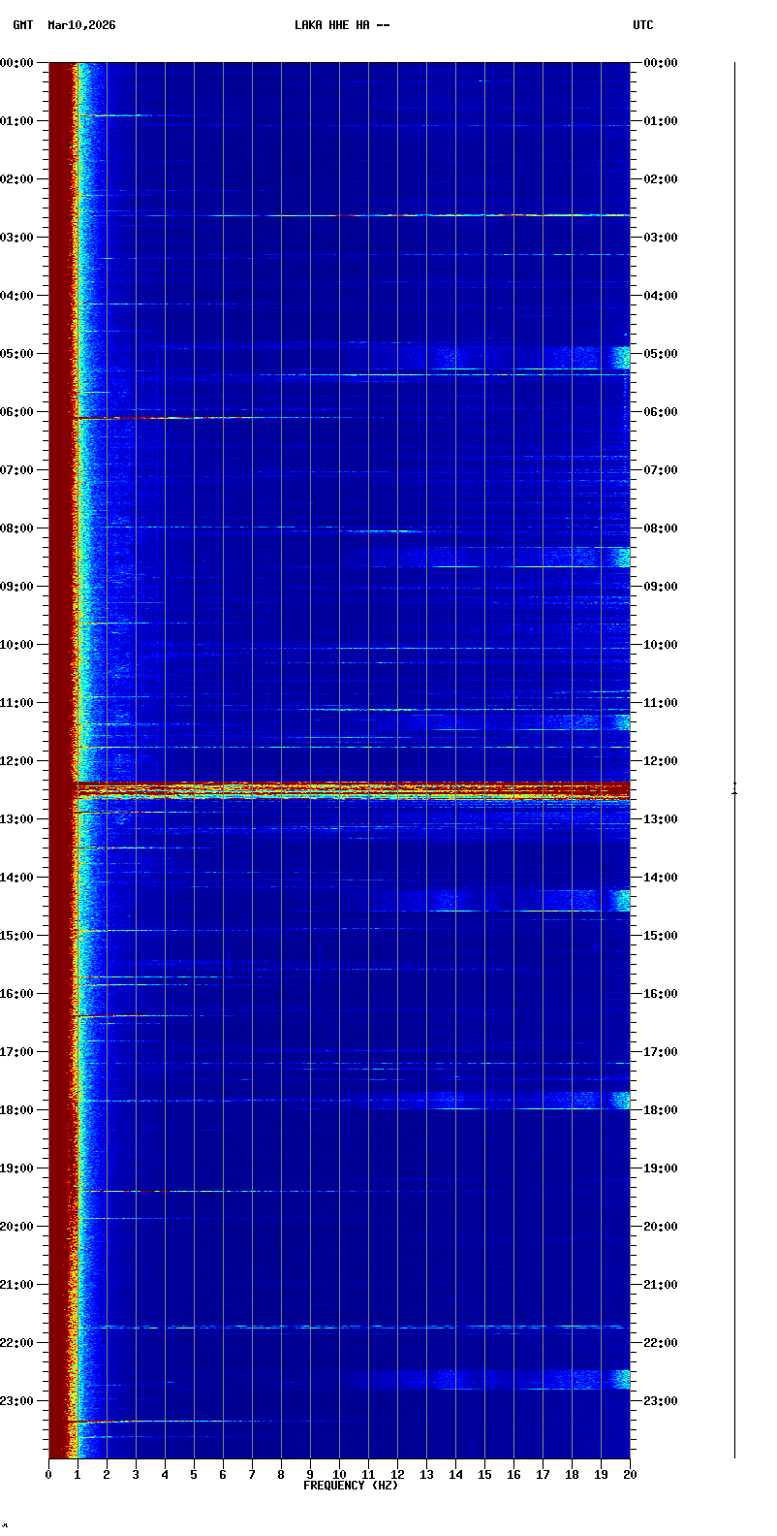Click the 5 tick label on frequency axis

194,1475
